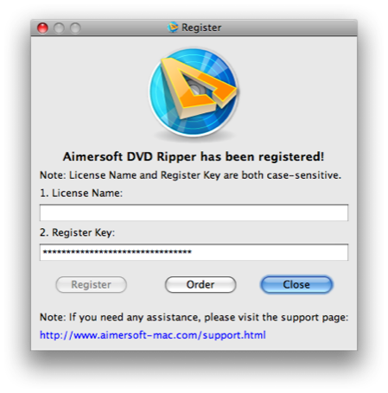Click the Register title text in title bar
Screen dimensions: 388x393
click(201, 28)
